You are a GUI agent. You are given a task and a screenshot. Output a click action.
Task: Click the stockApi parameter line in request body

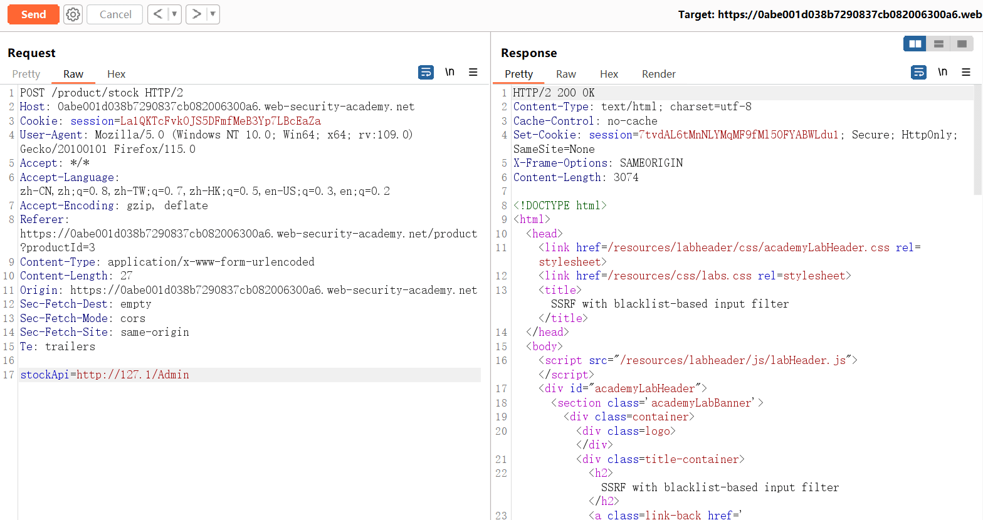click(x=105, y=375)
